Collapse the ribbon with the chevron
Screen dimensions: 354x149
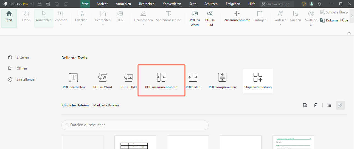[349, 33]
